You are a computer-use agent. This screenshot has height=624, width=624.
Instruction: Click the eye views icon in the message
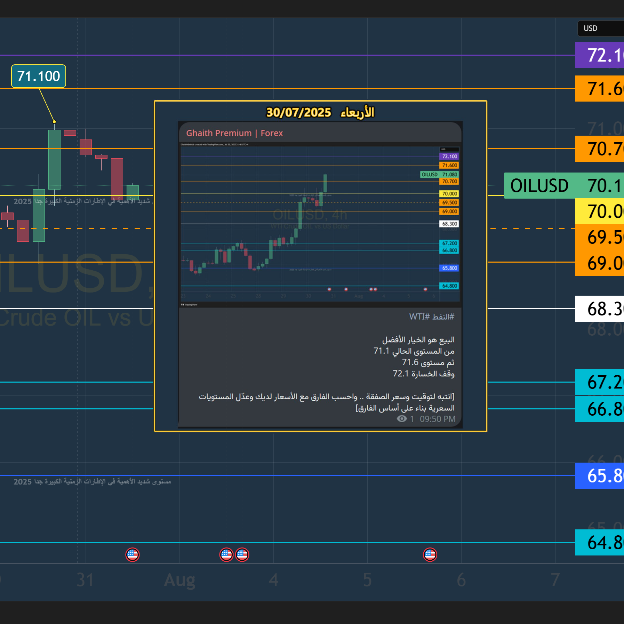pos(402,419)
